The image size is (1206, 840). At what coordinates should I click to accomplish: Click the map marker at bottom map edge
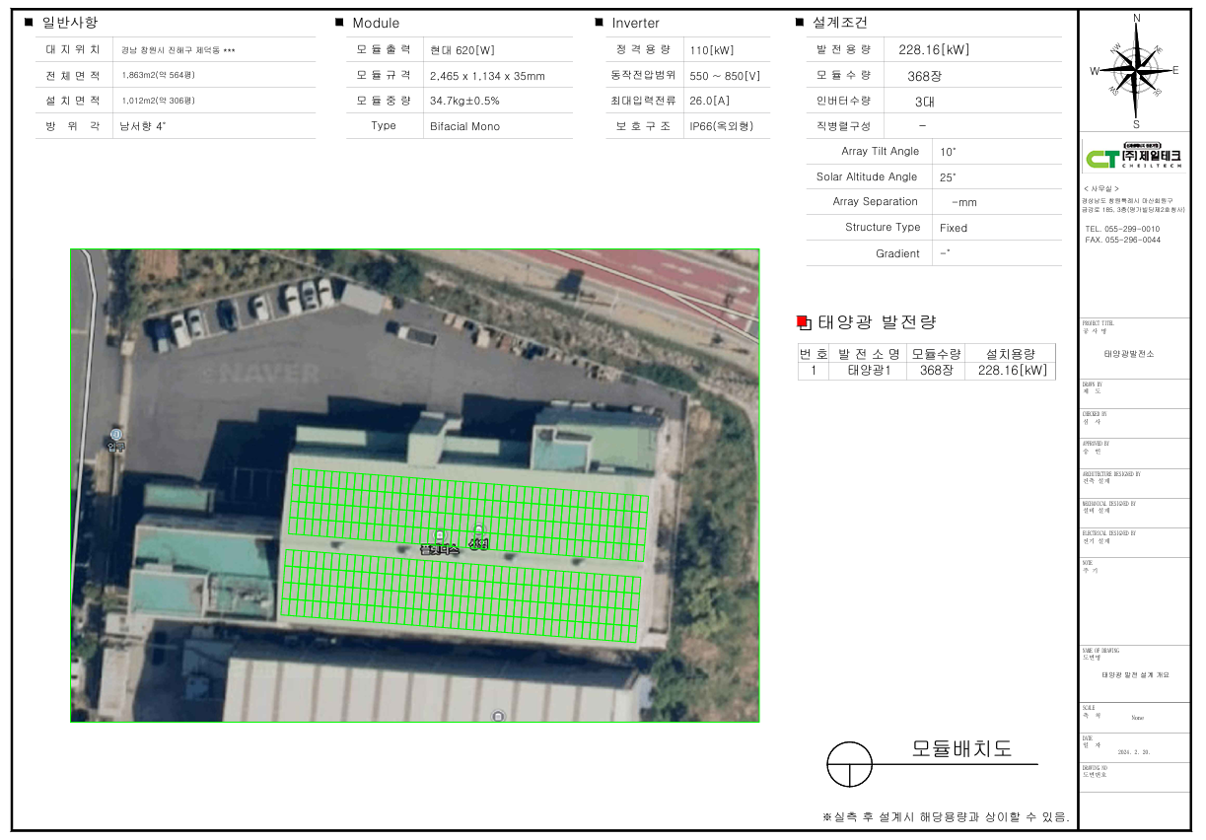[x=498, y=715]
